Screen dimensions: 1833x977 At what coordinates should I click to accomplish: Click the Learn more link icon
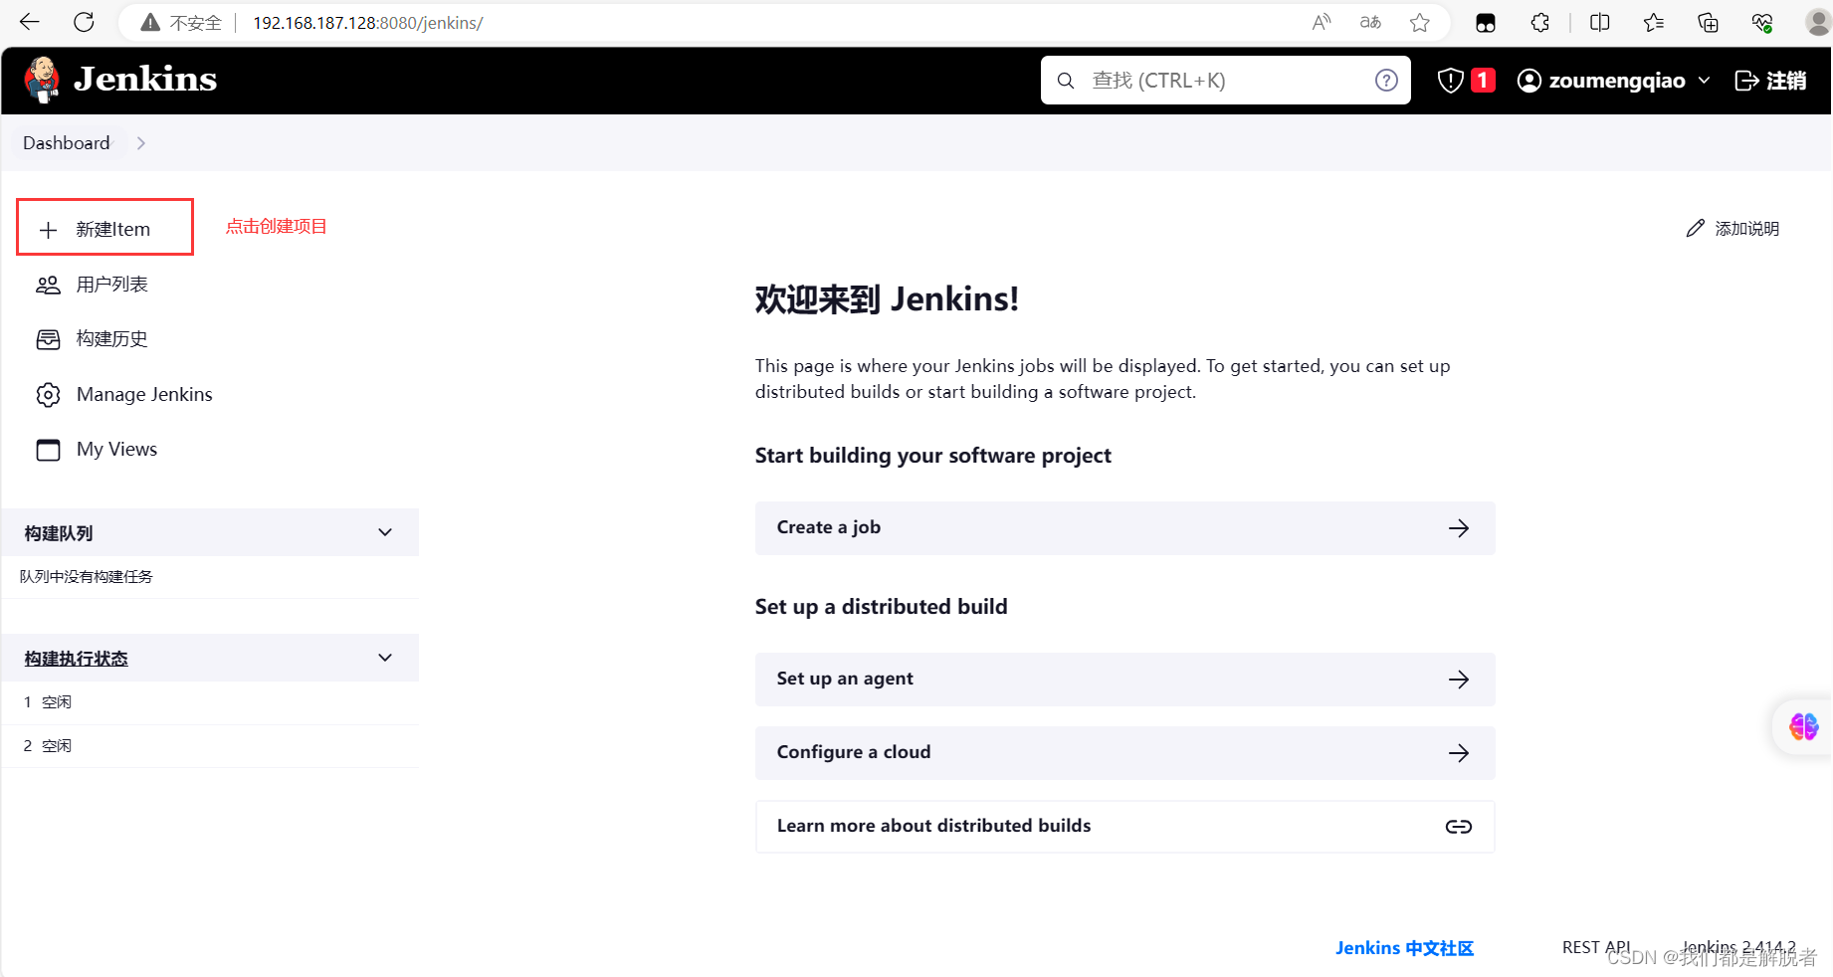pyautogui.click(x=1457, y=826)
